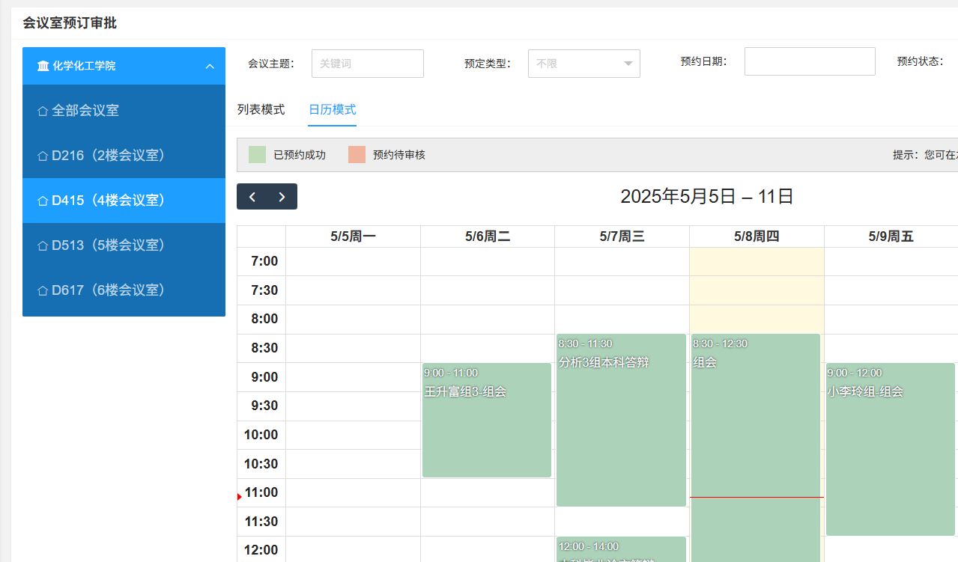
Task: Click the orange 预约待审核 legend swatch
Action: pos(357,155)
